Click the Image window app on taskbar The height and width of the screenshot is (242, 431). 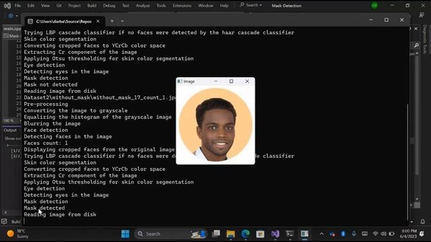click(304, 234)
